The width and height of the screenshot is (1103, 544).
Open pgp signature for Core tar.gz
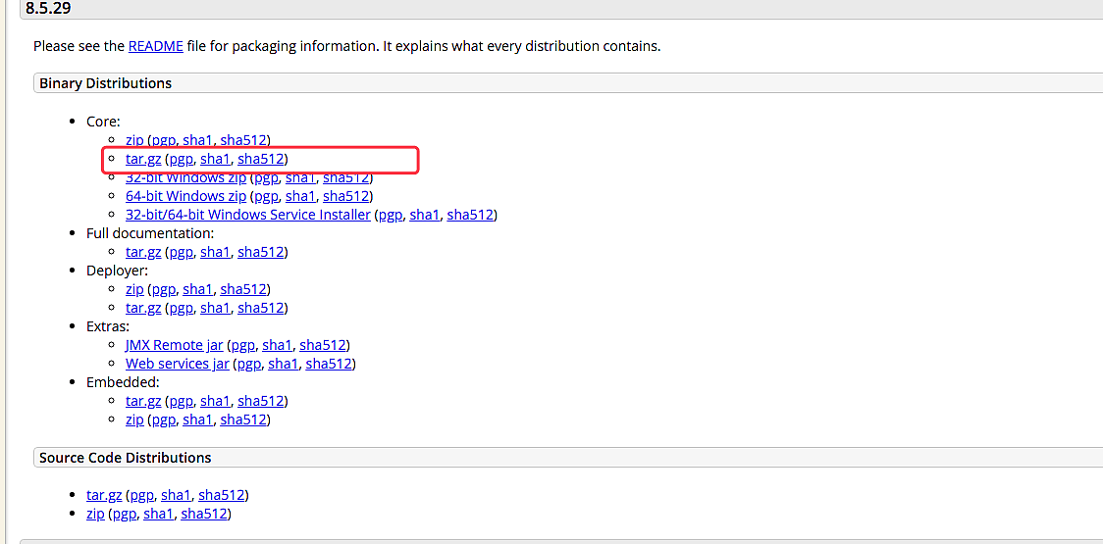click(182, 159)
